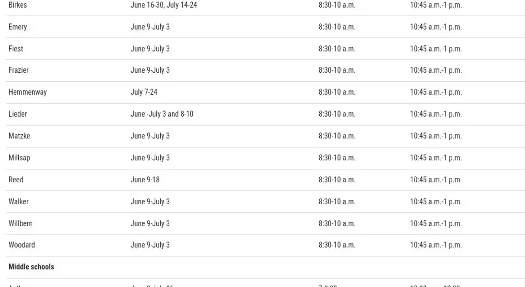Viewport: 525px width, 287px height.
Task: Click the Woodard school name
Action: click(x=22, y=245)
